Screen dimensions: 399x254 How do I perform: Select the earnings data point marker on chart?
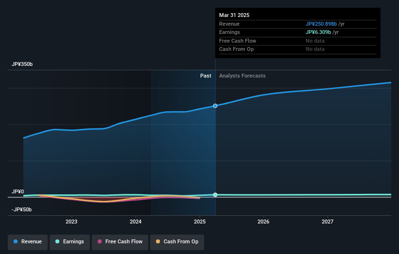click(215, 195)
